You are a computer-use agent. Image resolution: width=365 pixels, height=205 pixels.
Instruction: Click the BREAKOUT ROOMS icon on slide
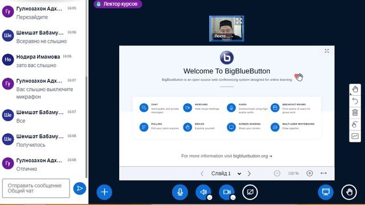click(275, 108)
